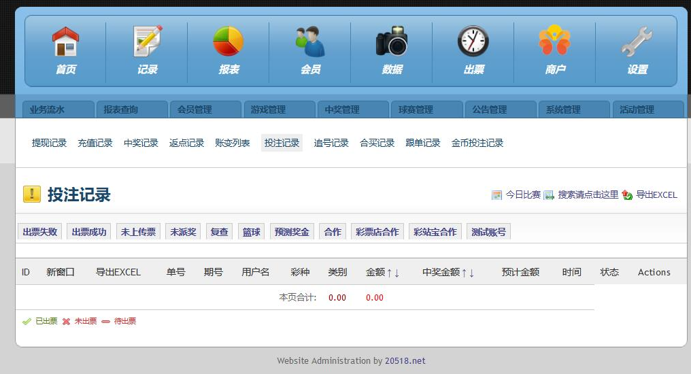
Task: Switch to the 会员管理 tab
Action: (x=206, y=109)
